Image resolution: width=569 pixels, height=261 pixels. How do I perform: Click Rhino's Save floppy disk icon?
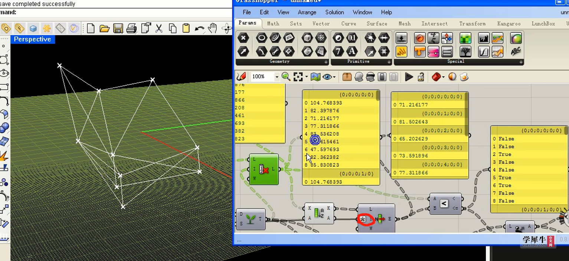pos(118,28)
